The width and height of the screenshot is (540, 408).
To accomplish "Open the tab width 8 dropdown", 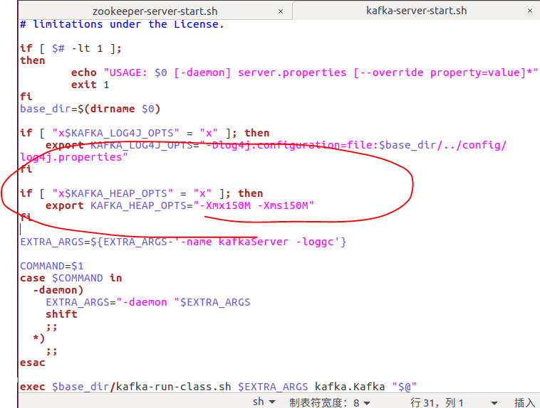I will click(330, 402).
